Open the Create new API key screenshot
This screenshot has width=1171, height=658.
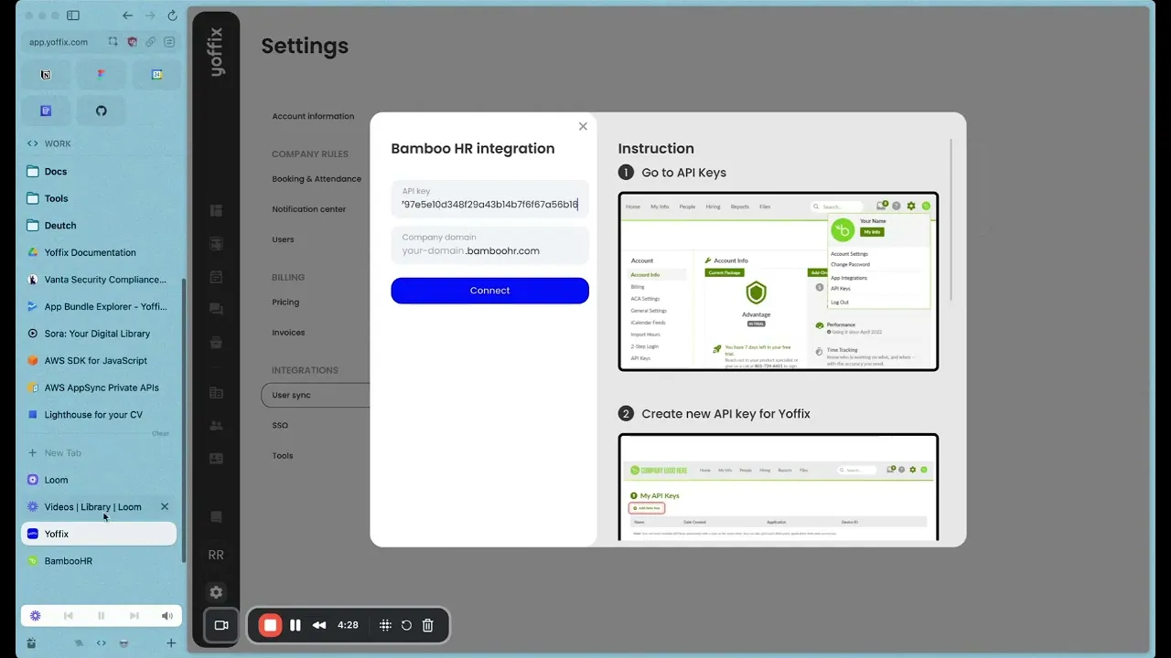(x=779, y=487)
